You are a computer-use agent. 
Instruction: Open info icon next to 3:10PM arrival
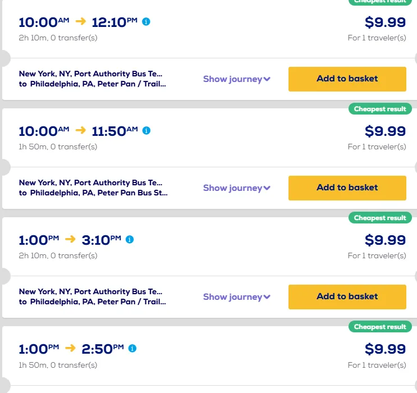click(130, 240)
